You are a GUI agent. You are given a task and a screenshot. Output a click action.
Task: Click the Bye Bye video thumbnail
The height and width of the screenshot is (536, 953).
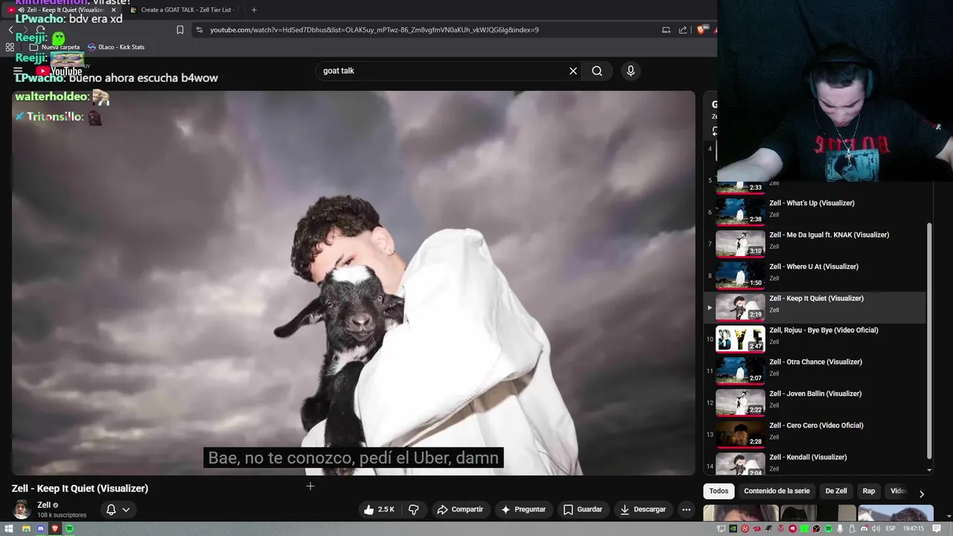tap(740, 339)
